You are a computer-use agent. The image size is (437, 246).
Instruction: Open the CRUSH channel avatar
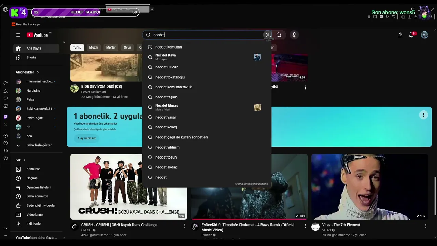(74, 227)
